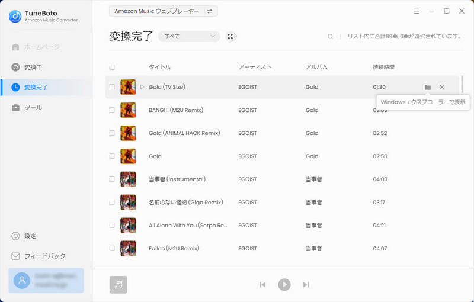Click duration 04:21 in the list

coord(379,225)
